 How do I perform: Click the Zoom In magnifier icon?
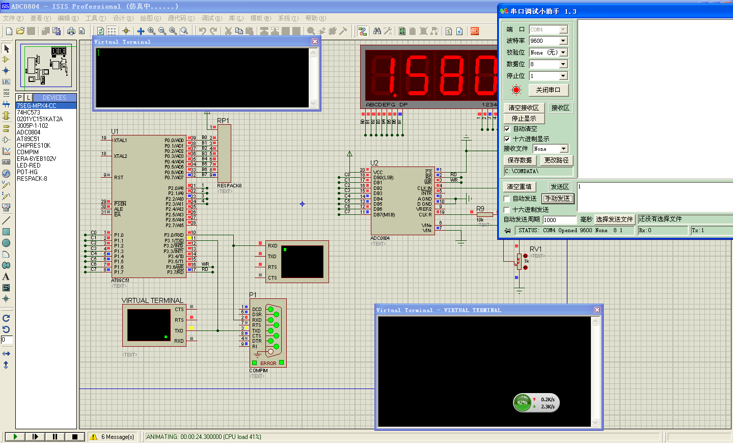tap(152, 31)
